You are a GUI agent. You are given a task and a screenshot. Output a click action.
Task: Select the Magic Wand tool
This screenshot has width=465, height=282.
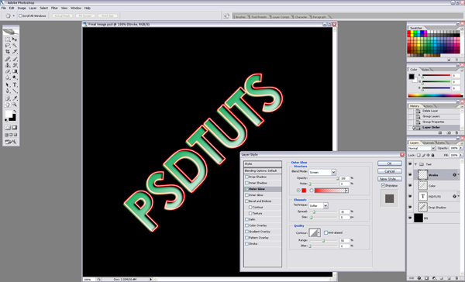coord(15,46)
